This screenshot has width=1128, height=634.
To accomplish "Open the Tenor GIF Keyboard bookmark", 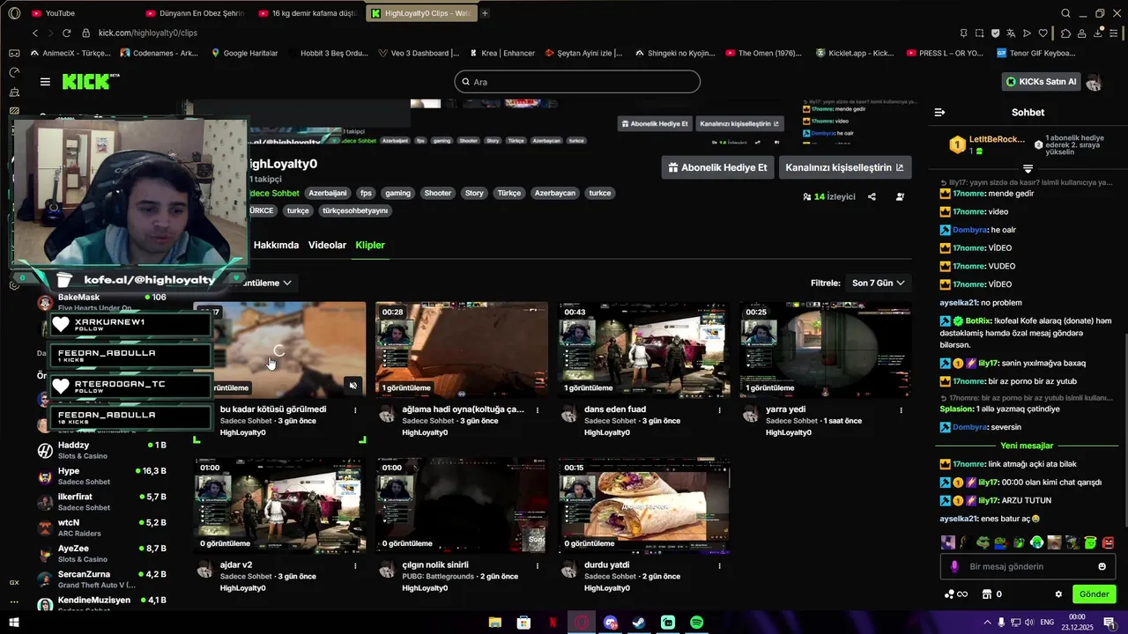I will tap(1035, 53).
